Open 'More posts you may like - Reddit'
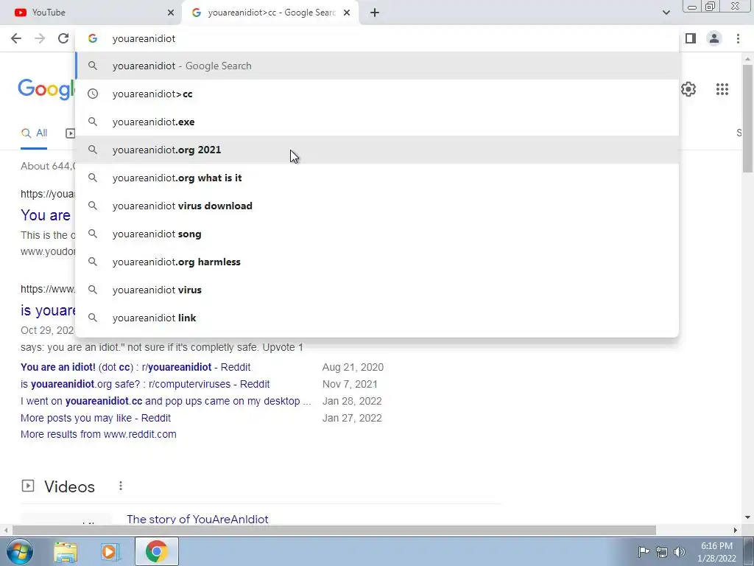 tap(96, 418)
